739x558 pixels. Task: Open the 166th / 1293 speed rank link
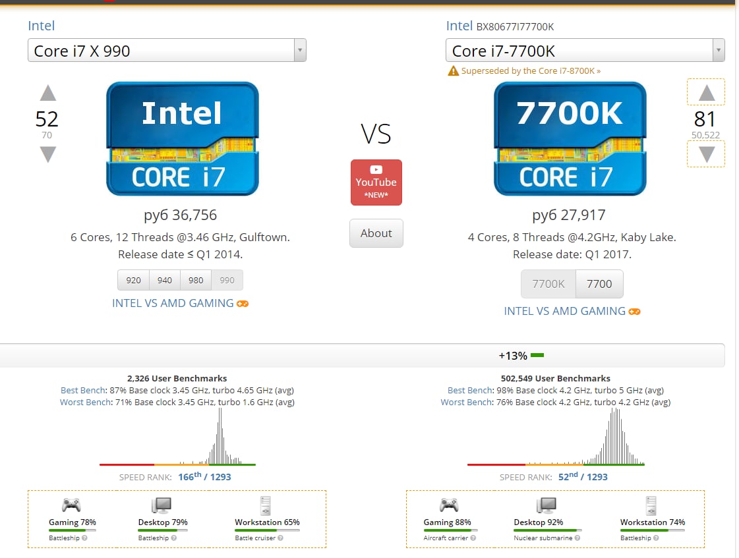[x=204, y=476]
